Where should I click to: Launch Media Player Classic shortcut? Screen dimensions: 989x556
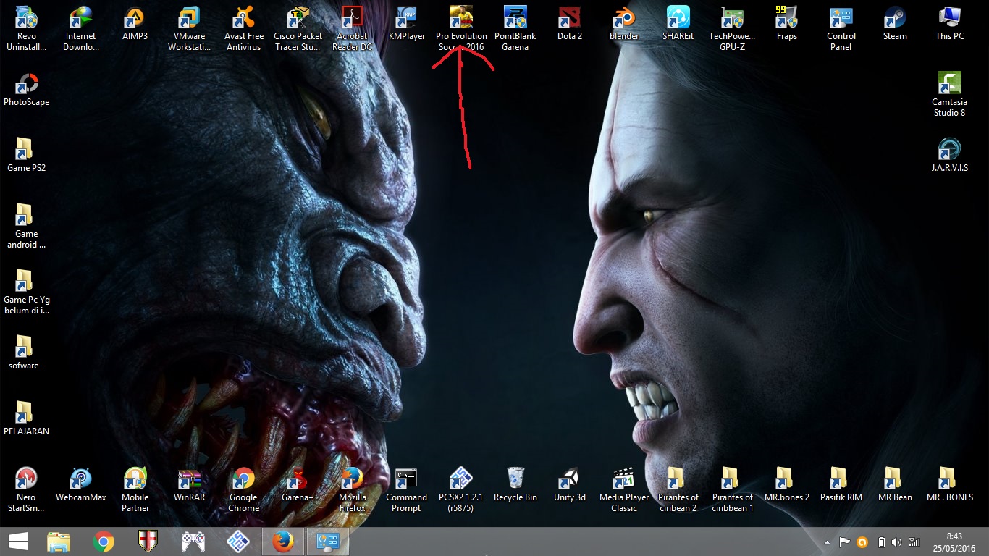click(624, 490)
